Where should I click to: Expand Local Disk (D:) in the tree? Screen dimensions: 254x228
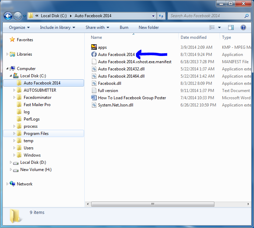click(11, 162)
